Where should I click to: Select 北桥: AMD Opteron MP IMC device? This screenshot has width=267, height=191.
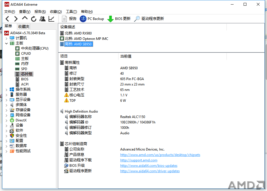point(84,39)
